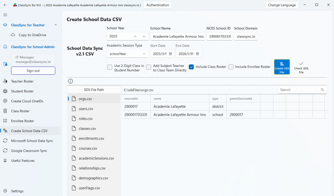
Task: Click the Enrollee Roster list icon
Action: click(5, 121)
